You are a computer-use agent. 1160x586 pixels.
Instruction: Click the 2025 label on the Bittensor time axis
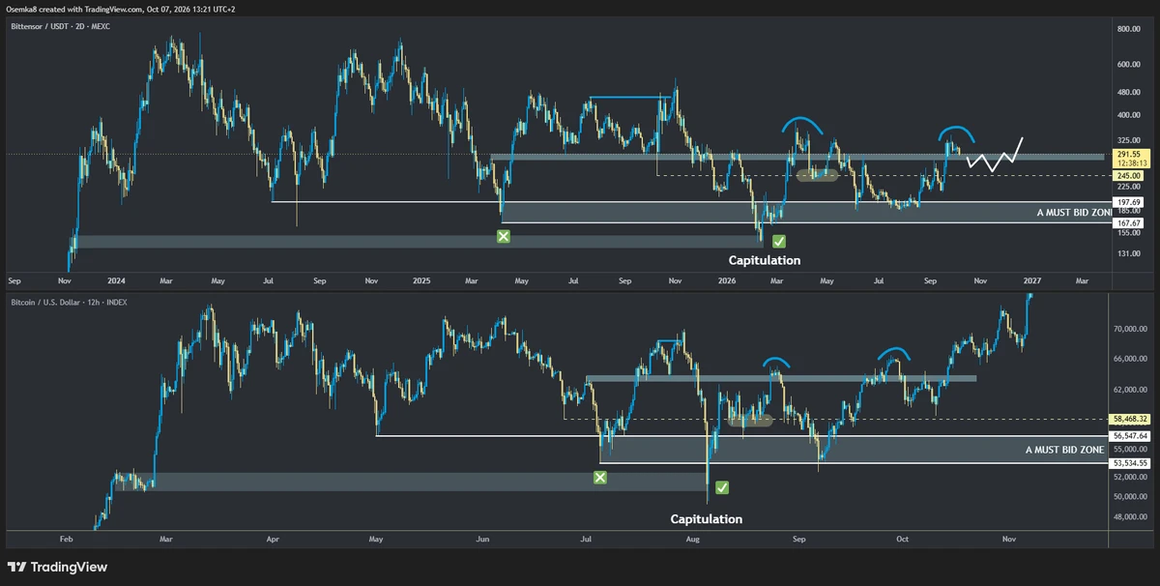click(420, 280)
